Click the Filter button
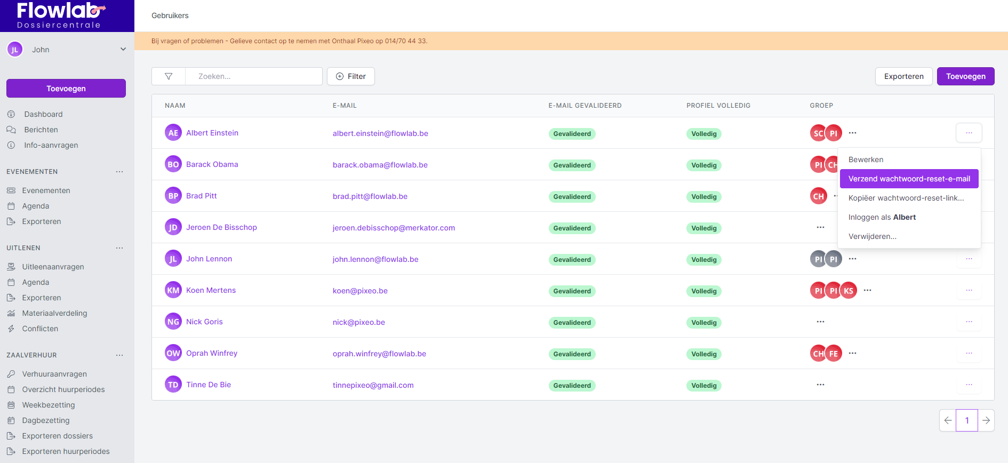 (x=350, y=76)
